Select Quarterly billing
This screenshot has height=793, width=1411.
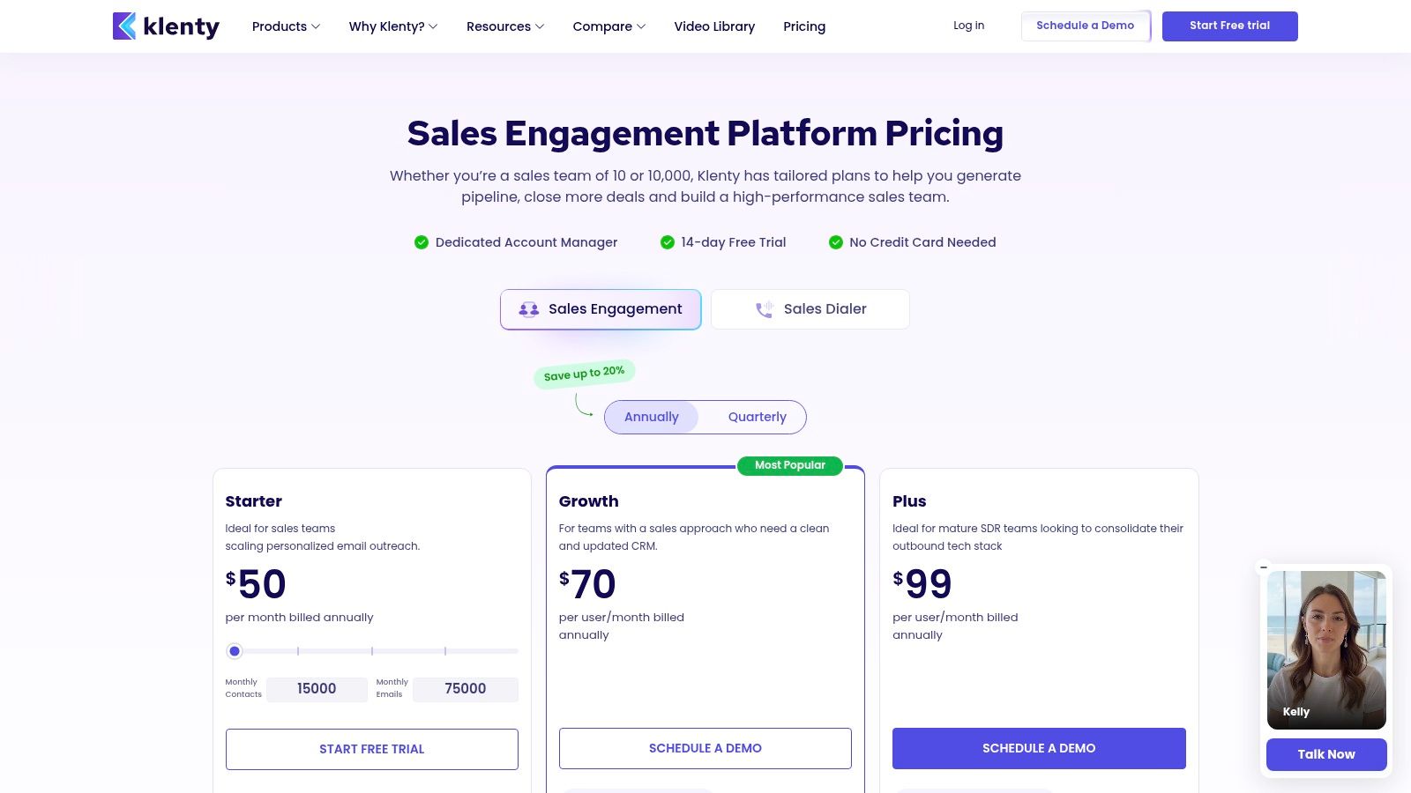pos(758,418)
